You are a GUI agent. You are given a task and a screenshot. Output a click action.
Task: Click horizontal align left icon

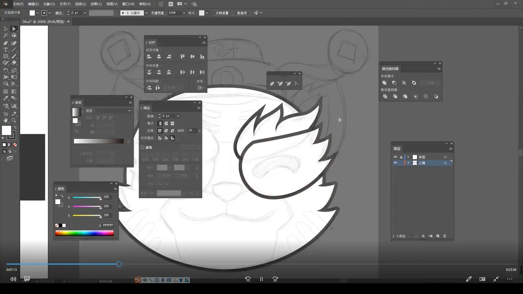coord(149,57)
